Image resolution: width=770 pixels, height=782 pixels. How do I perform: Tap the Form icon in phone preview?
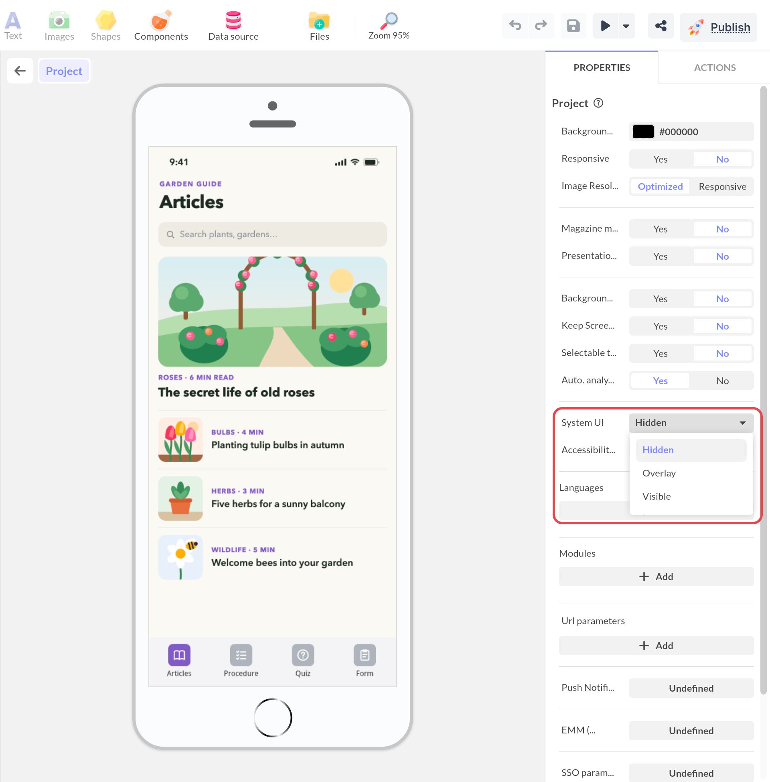(365, 655)
